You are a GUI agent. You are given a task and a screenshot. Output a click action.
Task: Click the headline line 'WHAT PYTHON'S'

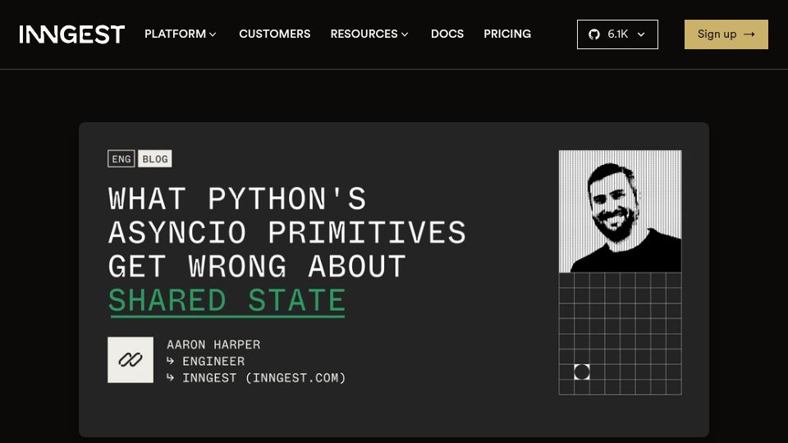pos(237,199)
